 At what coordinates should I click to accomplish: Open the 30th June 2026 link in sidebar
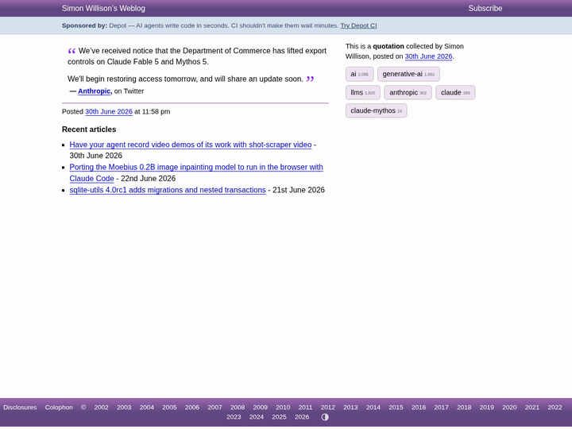click(429, 56)
